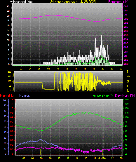Click the blue humidity axis value 100
Screen dimensions: 136x162
(x=5, y=100)
